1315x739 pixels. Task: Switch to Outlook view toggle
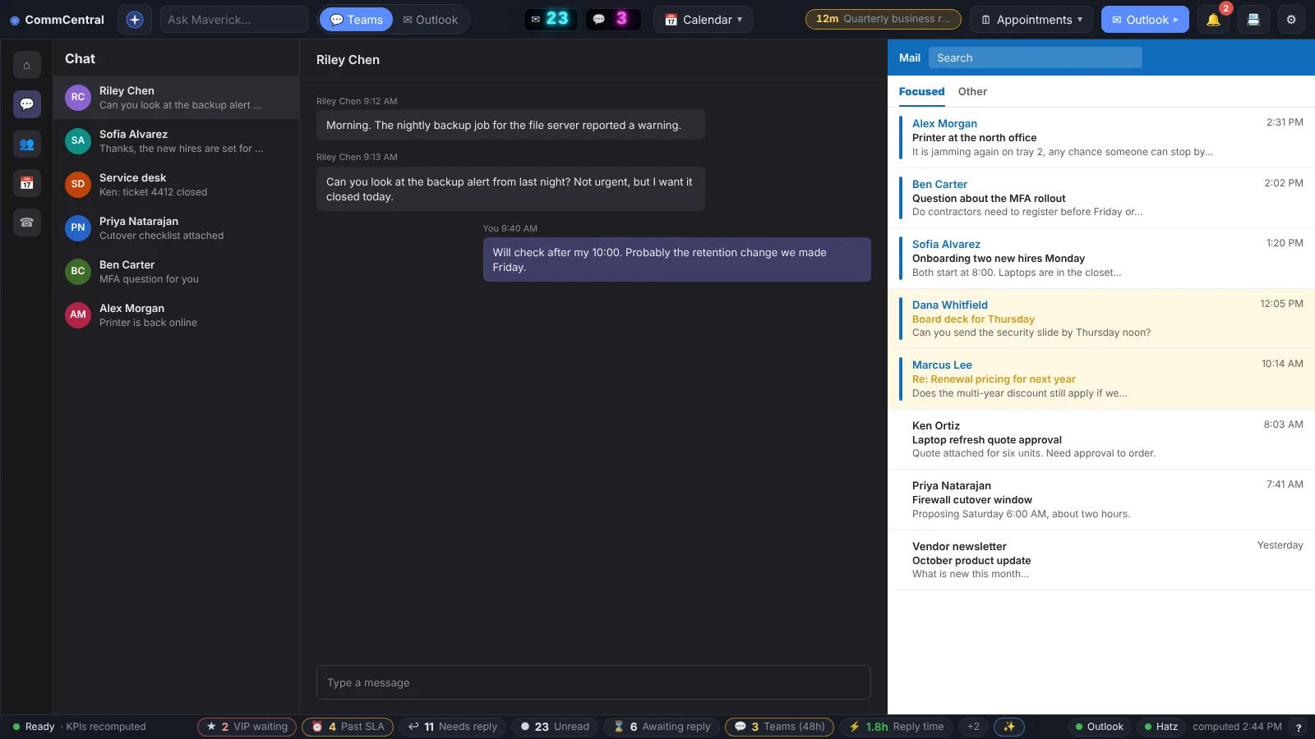tap(431, 20)
